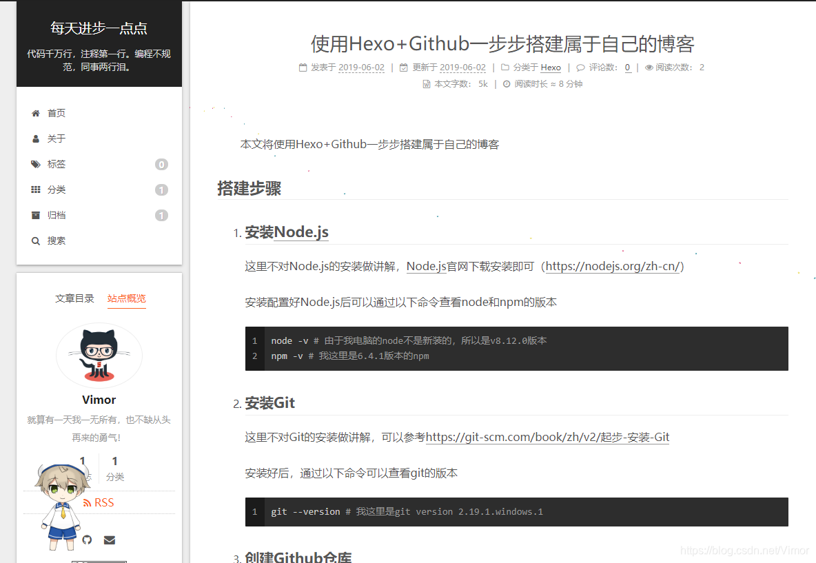Switch to the 文章目录 tab
Screen dimensions: 816x563
(x=75, y=298)
